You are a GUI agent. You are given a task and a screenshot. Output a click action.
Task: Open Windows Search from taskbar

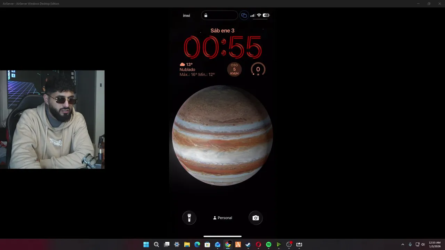(x=156, y=244)
